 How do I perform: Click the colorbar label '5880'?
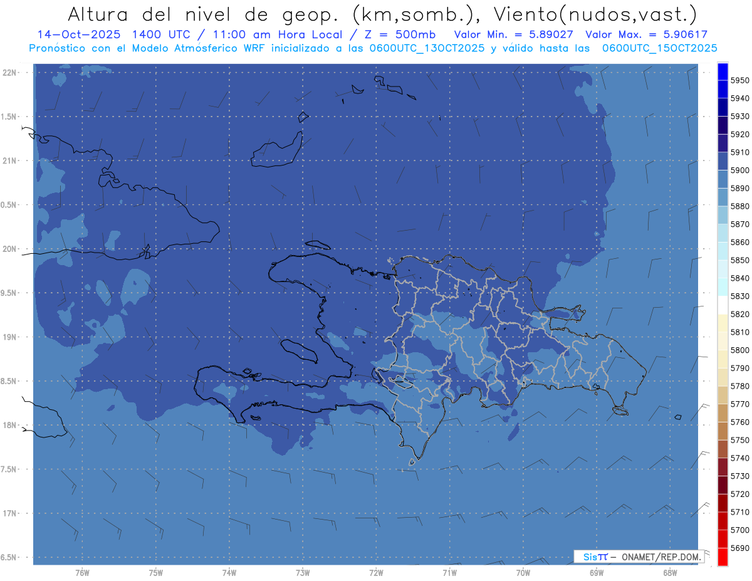739,206
